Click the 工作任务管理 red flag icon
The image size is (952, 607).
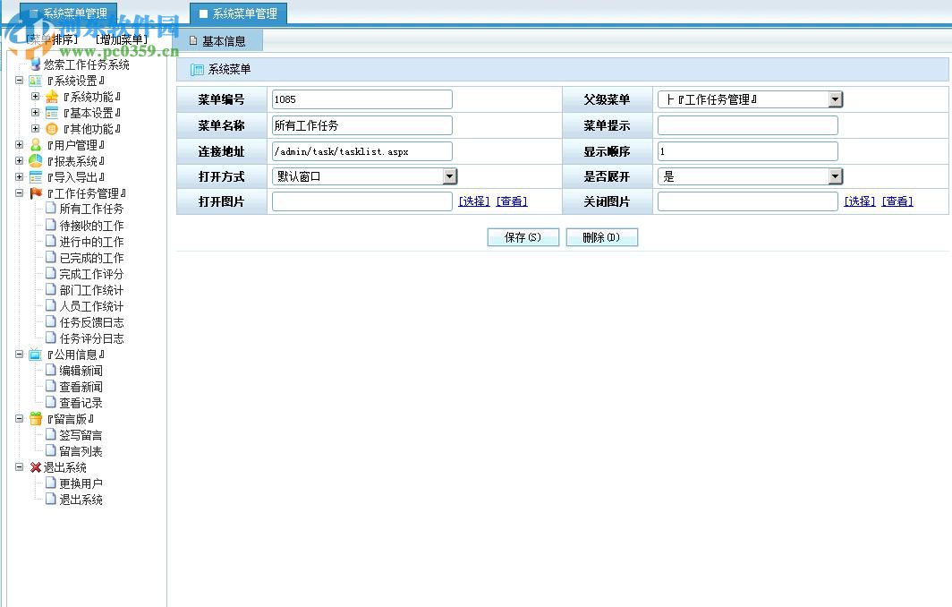pos(36,192)
